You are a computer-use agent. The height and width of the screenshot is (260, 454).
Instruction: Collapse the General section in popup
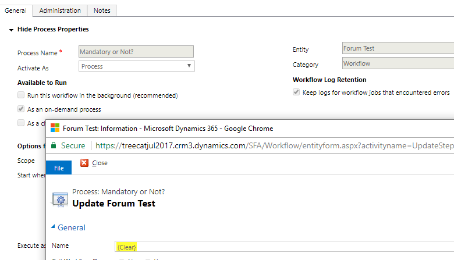[53, 227]
